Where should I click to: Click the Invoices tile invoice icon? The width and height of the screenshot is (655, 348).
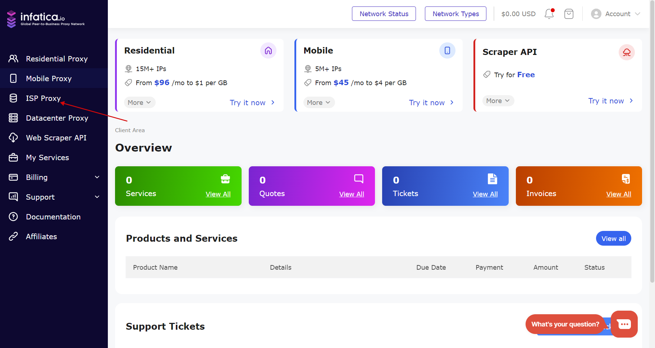(626, 178)
